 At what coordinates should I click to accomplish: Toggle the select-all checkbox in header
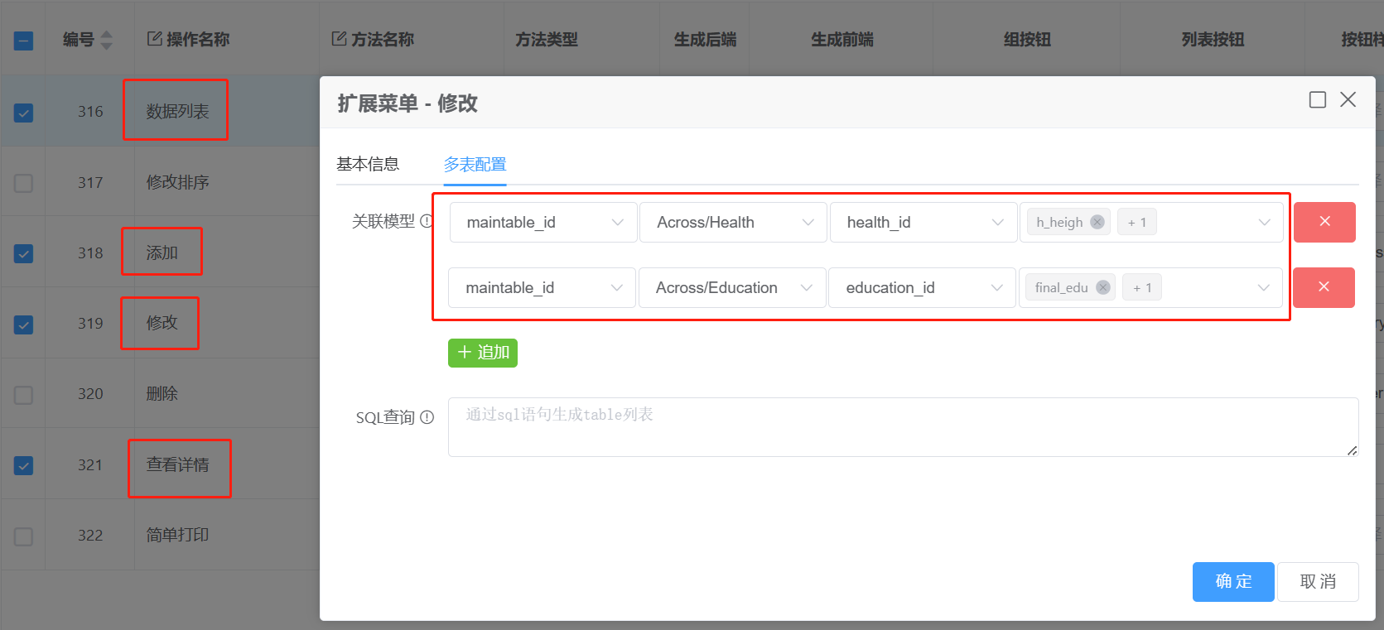click(x=24, y=41)
